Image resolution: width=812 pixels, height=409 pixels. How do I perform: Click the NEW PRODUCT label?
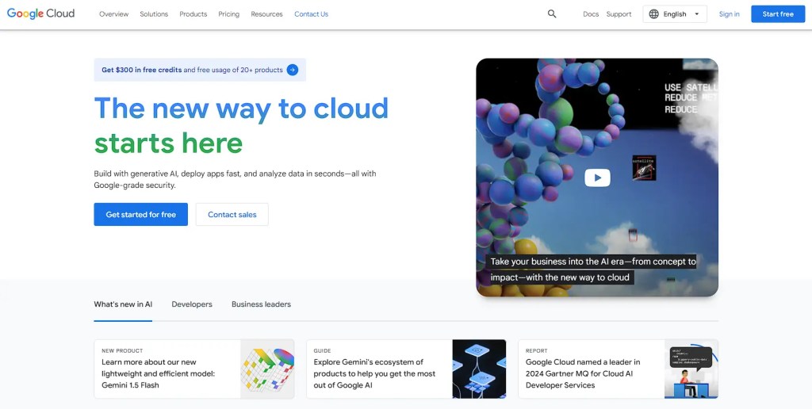coord(122,350)
